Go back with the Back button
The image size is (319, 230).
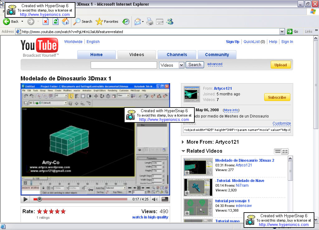click(11, 22)
